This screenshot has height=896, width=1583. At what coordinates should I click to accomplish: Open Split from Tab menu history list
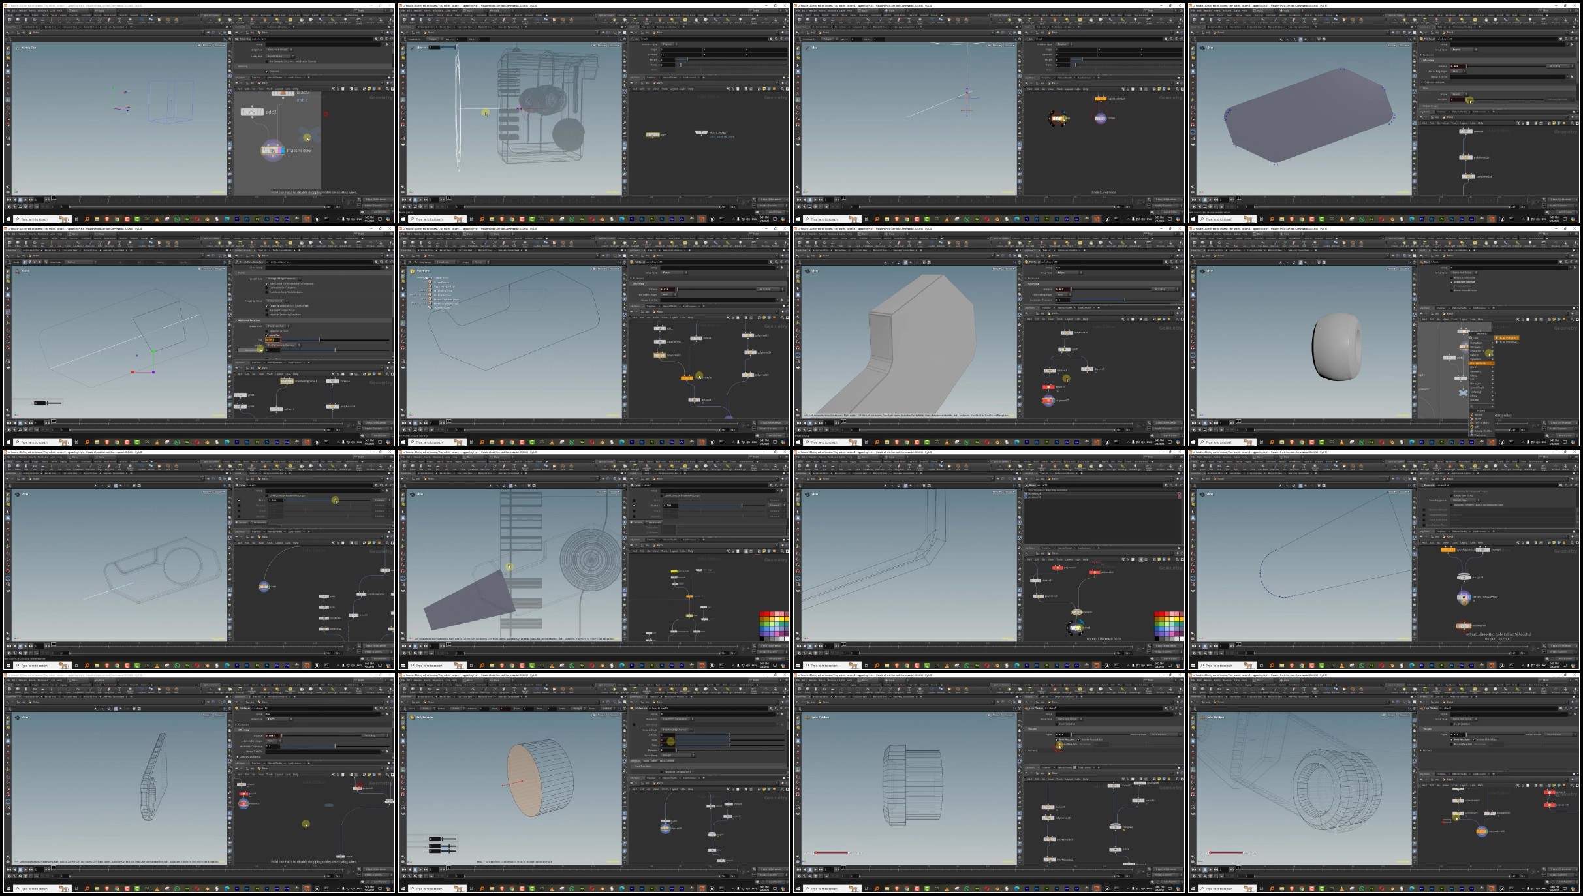click(1477, 427)
